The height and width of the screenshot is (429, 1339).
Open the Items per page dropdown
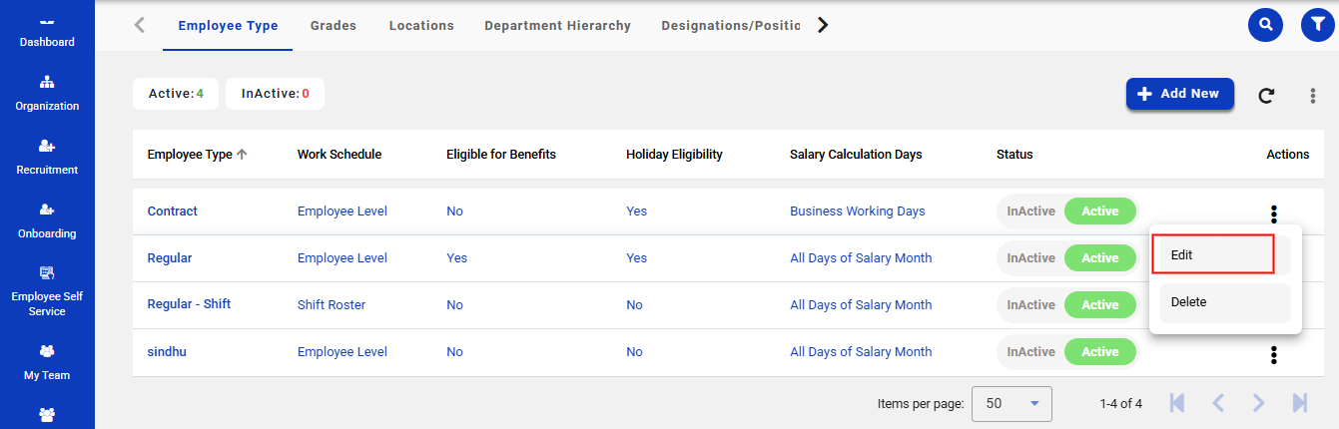(1010, 404)
